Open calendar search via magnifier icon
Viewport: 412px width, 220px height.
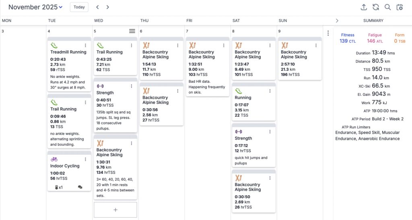tap(387, 7)
